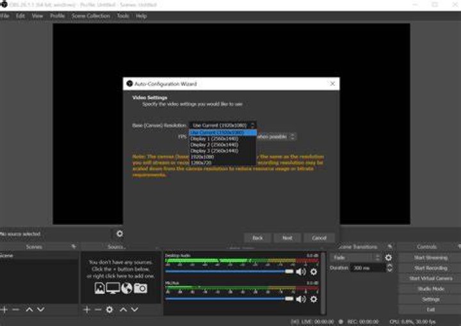
Task: Click Start Virtual Camera button
Action: (430, 279)
